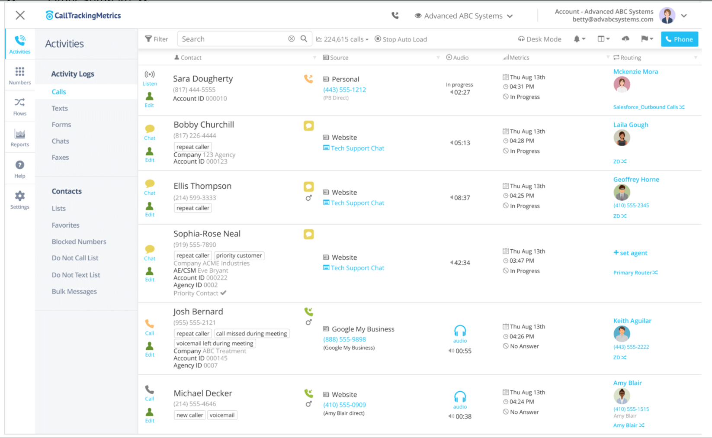The width and height of the screenshot is (712, 438).
Task: Play audio headphones for Josh Bernard call
Action: click(x=460, y=332)
